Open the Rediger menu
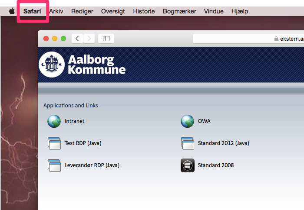The width and height of the screenshot is (304, 210). (82, 11)
